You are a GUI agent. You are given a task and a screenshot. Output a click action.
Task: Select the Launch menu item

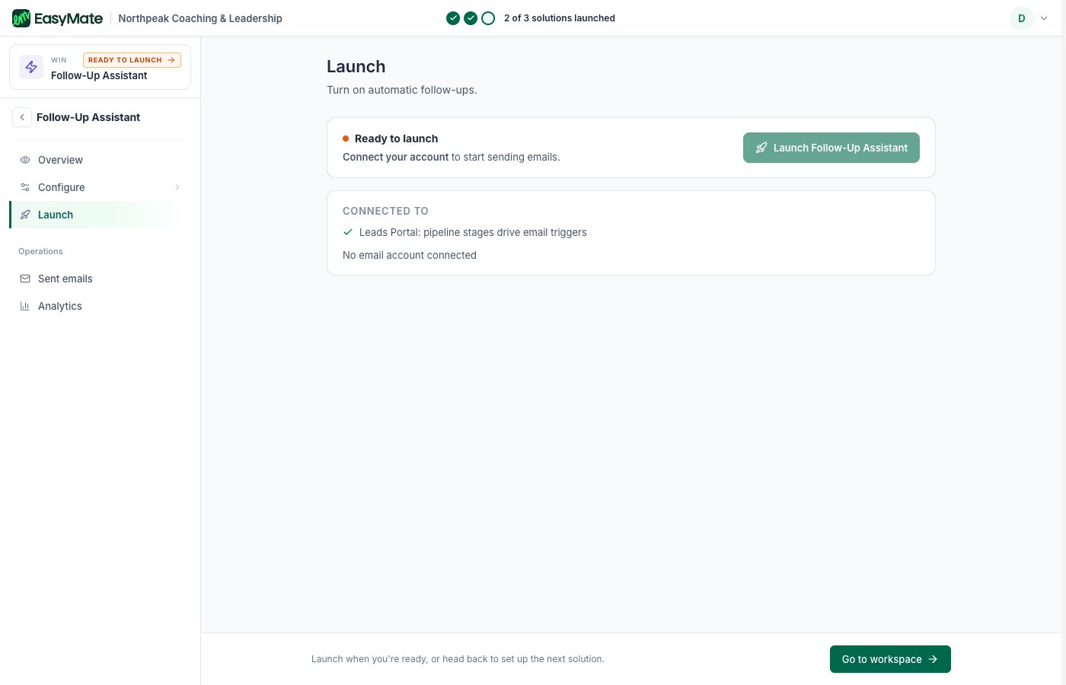pyautogui.click(x=96, y=215)
